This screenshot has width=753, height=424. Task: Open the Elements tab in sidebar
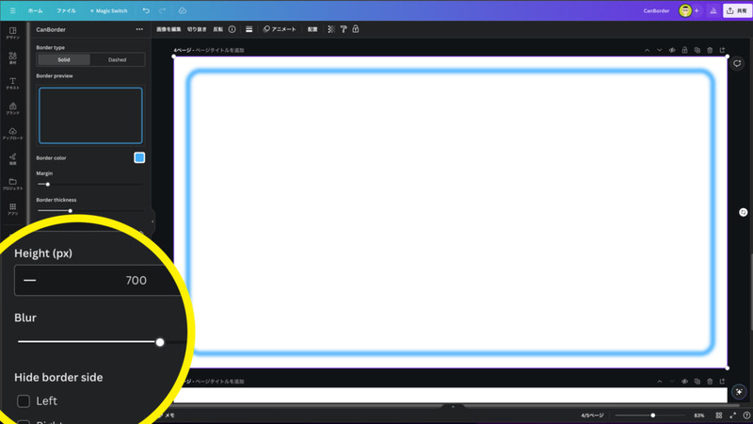pyautogui.click(x=13, y=58)
